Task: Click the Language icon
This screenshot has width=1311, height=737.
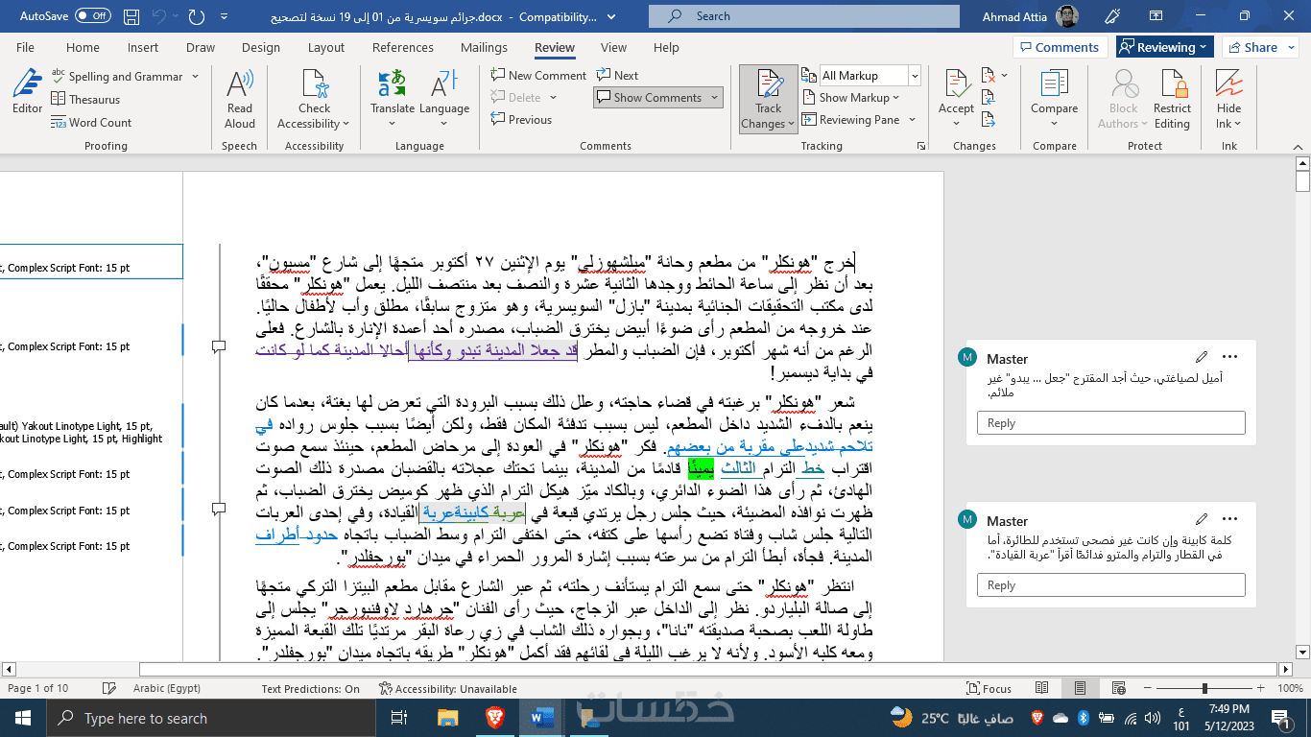Action: point(444,84)
